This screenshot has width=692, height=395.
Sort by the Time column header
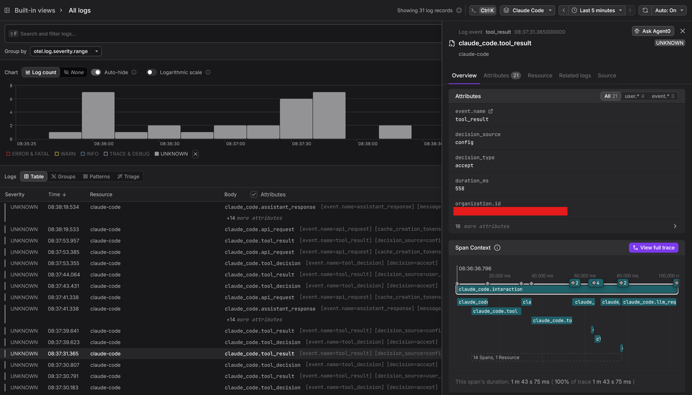(x=57, y=194)
